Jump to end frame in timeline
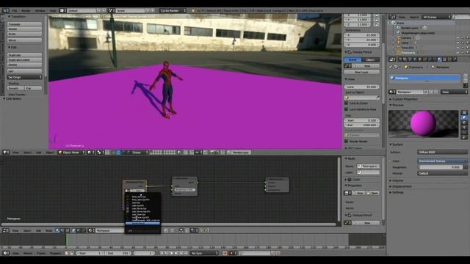Screen dimensions: 470x264 186,253
